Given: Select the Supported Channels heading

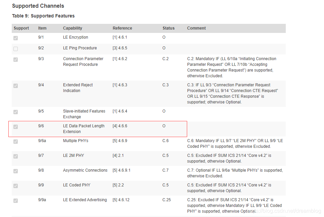Looking at the screenshot, I should (x=38, y=6).
